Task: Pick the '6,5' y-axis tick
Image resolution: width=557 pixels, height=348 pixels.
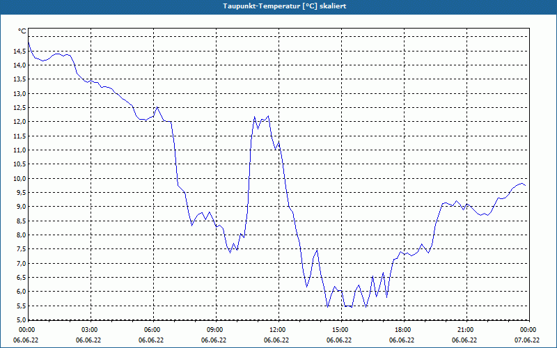Action: (x=21, y=277)
